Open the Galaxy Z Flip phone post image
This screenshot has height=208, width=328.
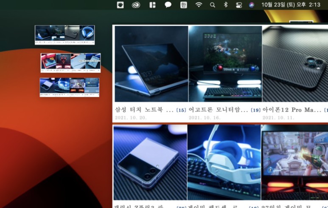coord(150,162)
